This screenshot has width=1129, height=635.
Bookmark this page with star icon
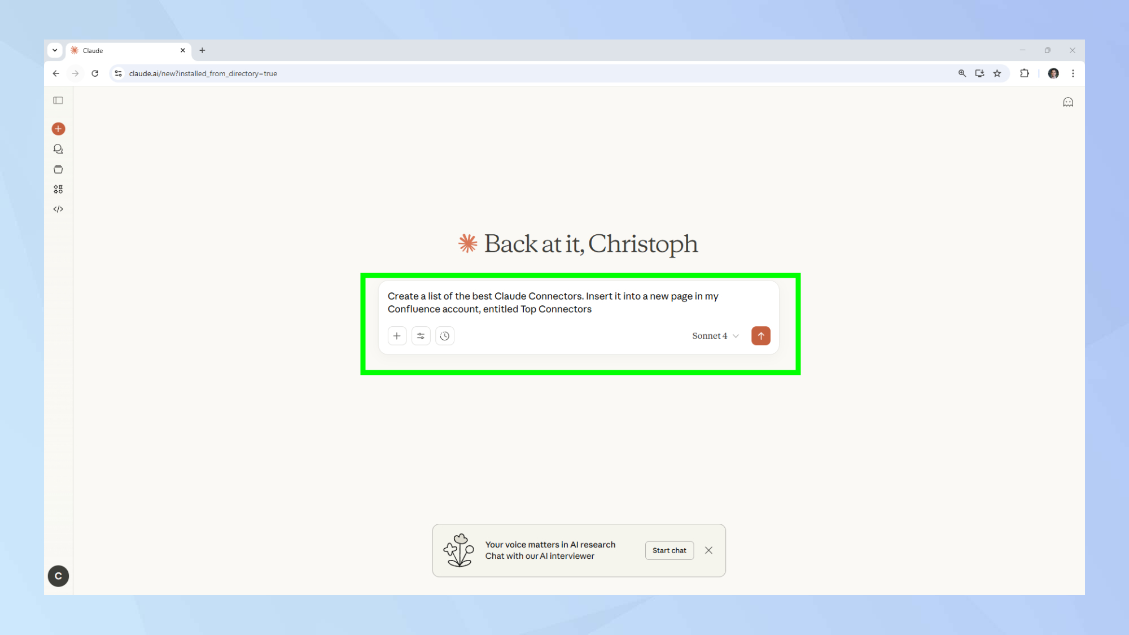(x=997, y=73)
